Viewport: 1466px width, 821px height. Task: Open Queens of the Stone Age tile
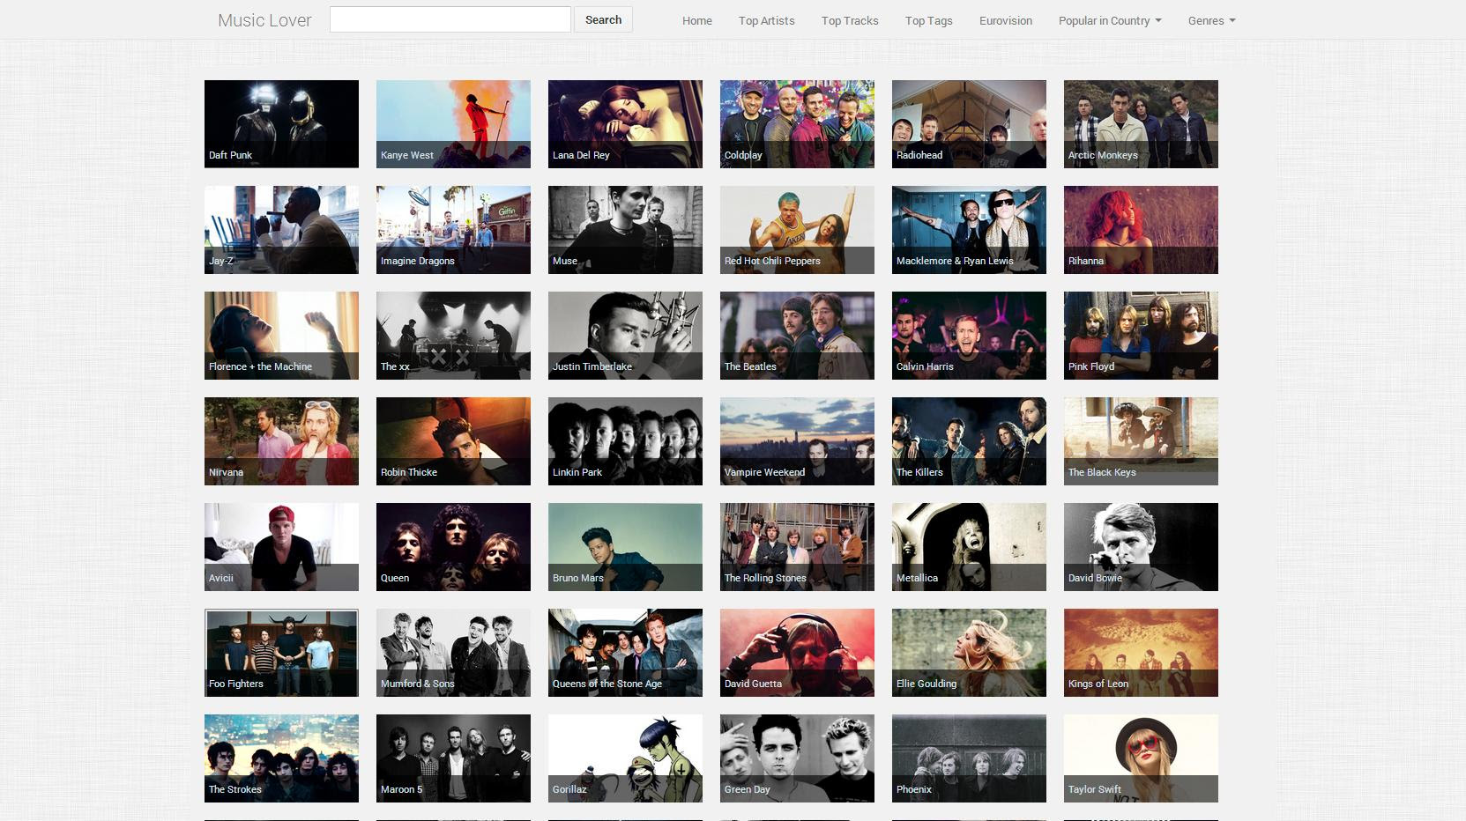point(625,653)
